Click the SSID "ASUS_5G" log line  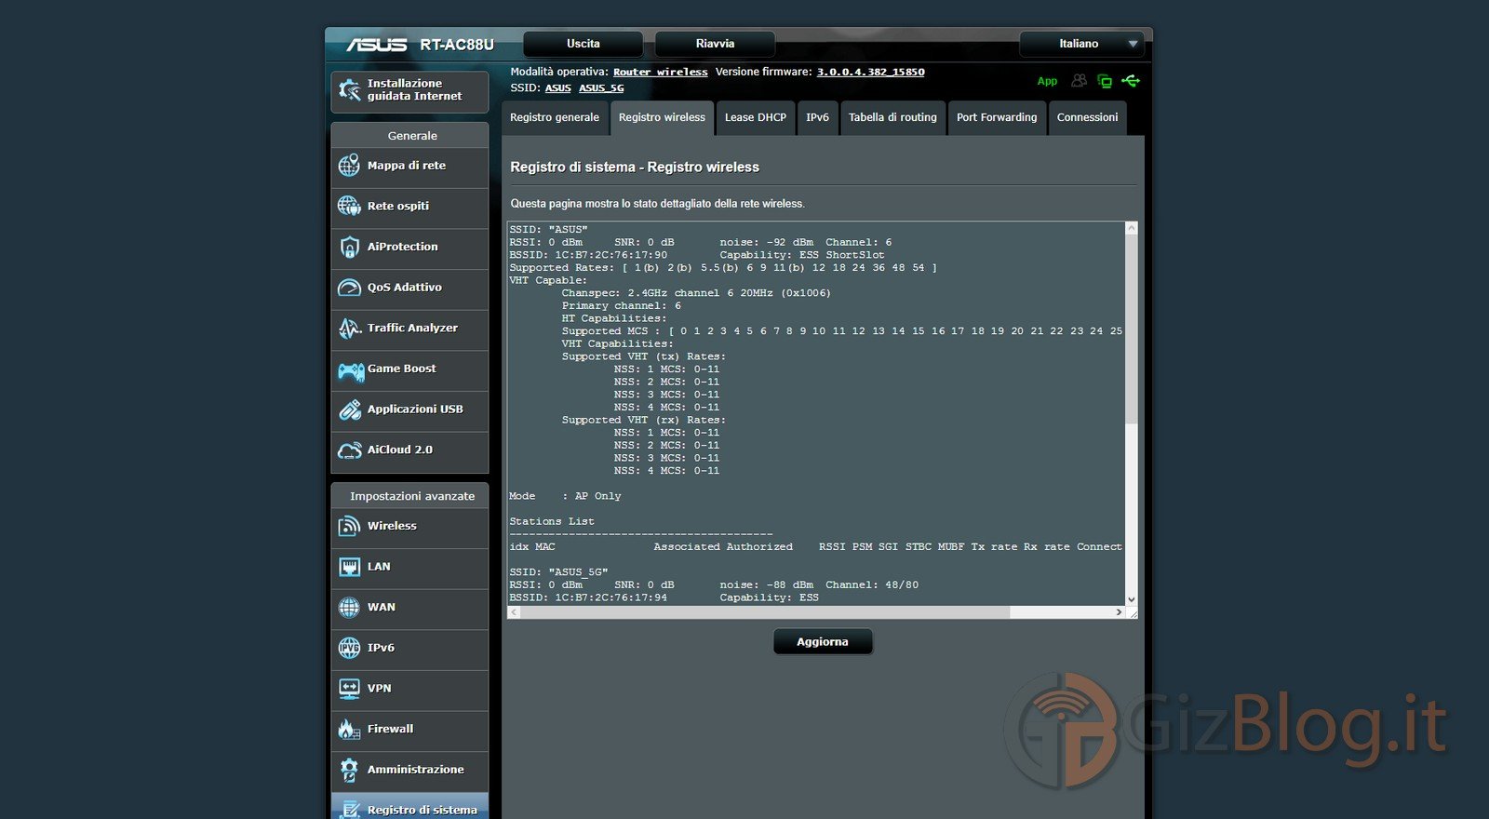coord(558,572)
